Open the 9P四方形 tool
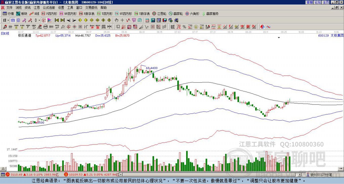Screen dimensions: 344x184 pos(68,13)
